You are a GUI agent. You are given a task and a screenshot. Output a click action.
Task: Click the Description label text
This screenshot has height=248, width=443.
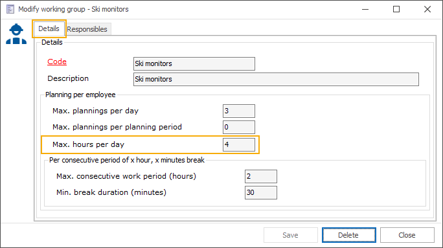tap(68, 78)
